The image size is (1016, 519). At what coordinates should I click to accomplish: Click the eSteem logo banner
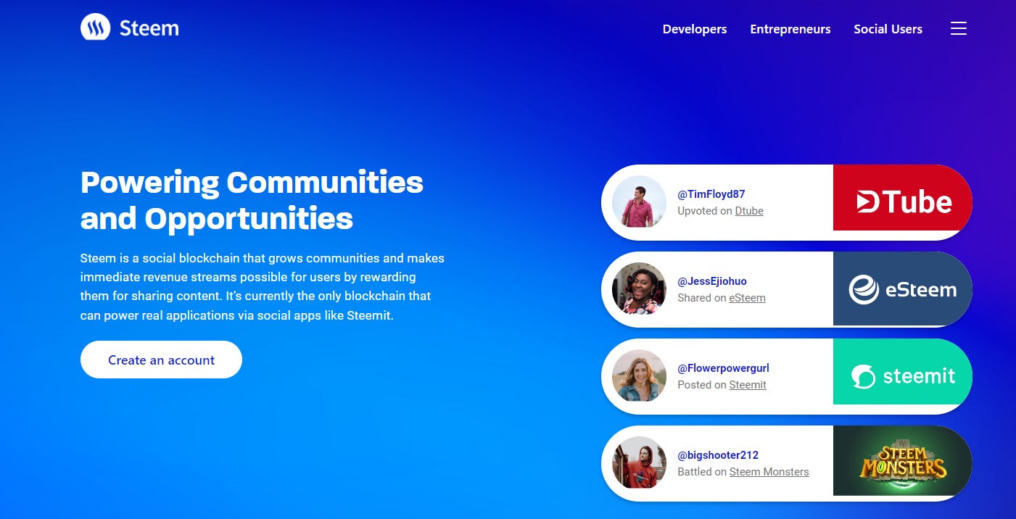pyautogui.click(x=903, y=288)
